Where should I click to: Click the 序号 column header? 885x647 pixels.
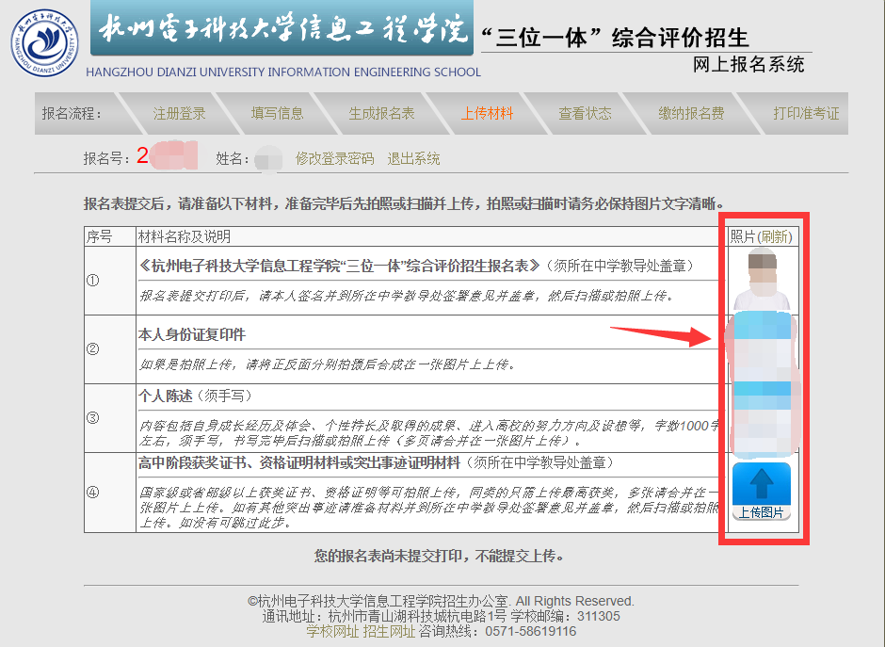100,236
